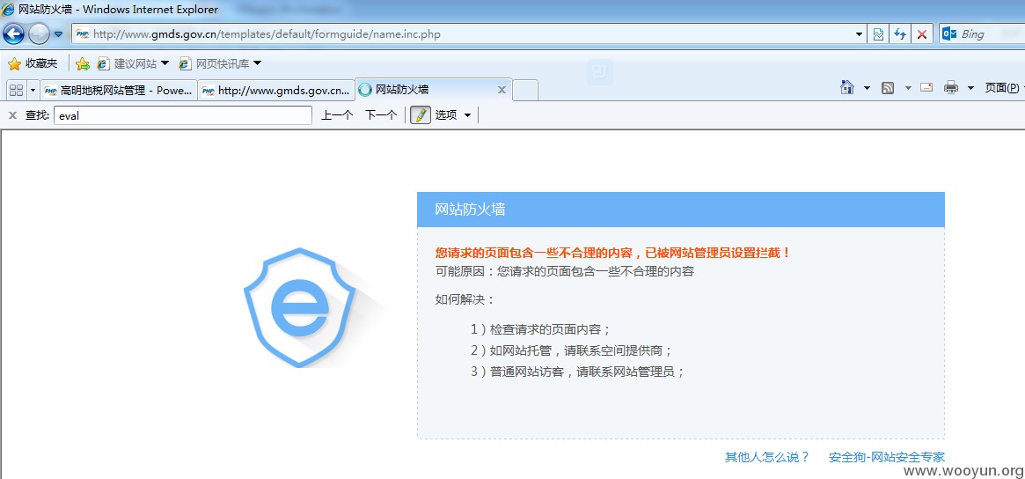The height and width of the screenshot is (479, 1025).
Task: Open recent pages dropdown next to Forward
Action: coord(59,34)
